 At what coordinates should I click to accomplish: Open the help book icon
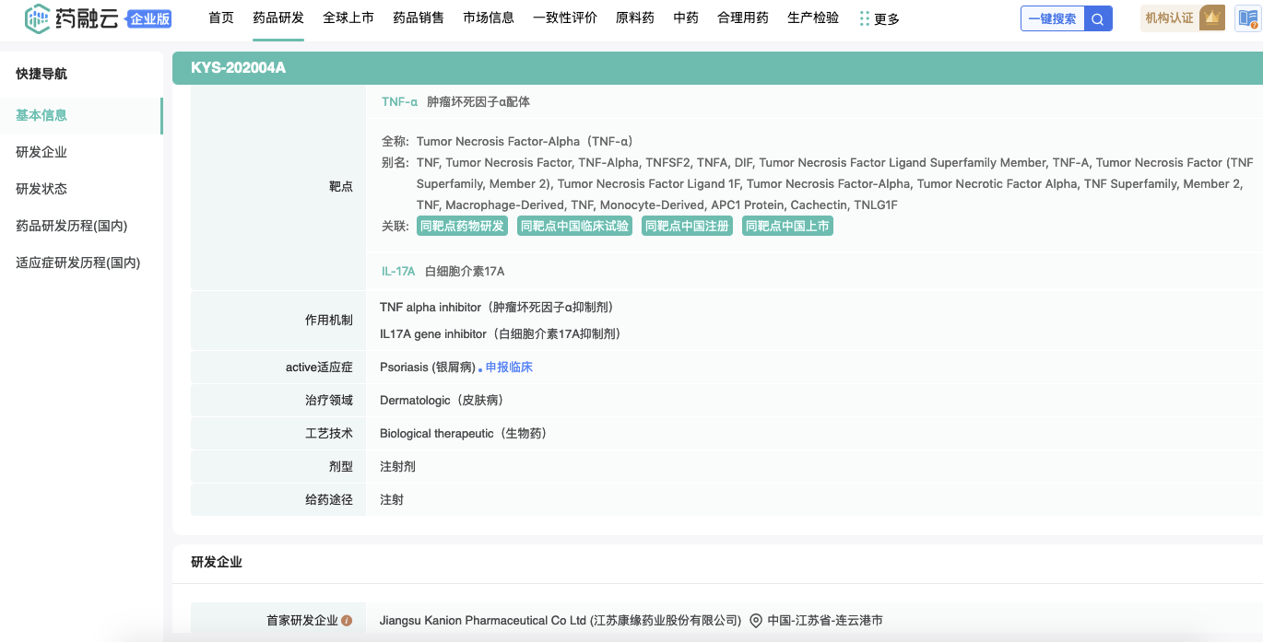pyautogui.click(x=1247, y=18)
